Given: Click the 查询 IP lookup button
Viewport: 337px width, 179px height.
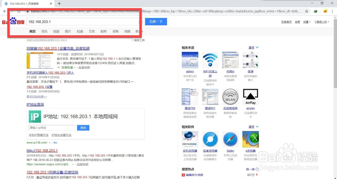Looking at the screenshot, I should click(x=83, y=128).
